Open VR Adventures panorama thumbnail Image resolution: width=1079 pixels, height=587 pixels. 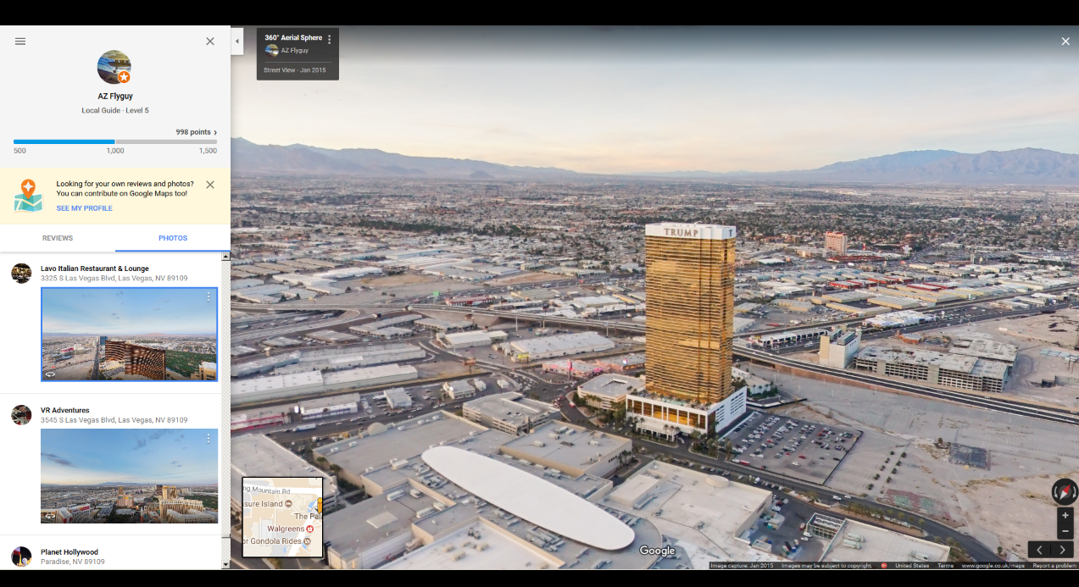pyautogui.click(x=129, y=475)
